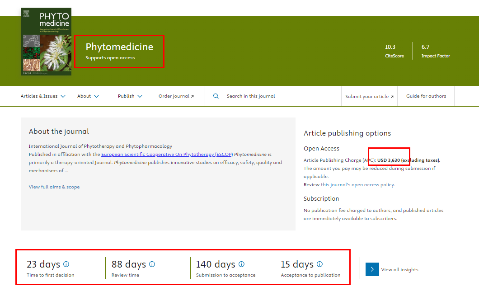Click the Submission to acceptance label
The width and height of the screenshot is (479, 287).
tap(226, 275)
